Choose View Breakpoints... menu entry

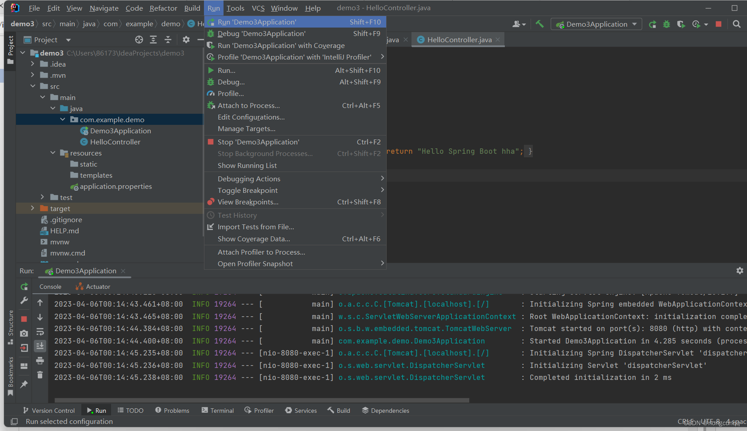(295, 202)
